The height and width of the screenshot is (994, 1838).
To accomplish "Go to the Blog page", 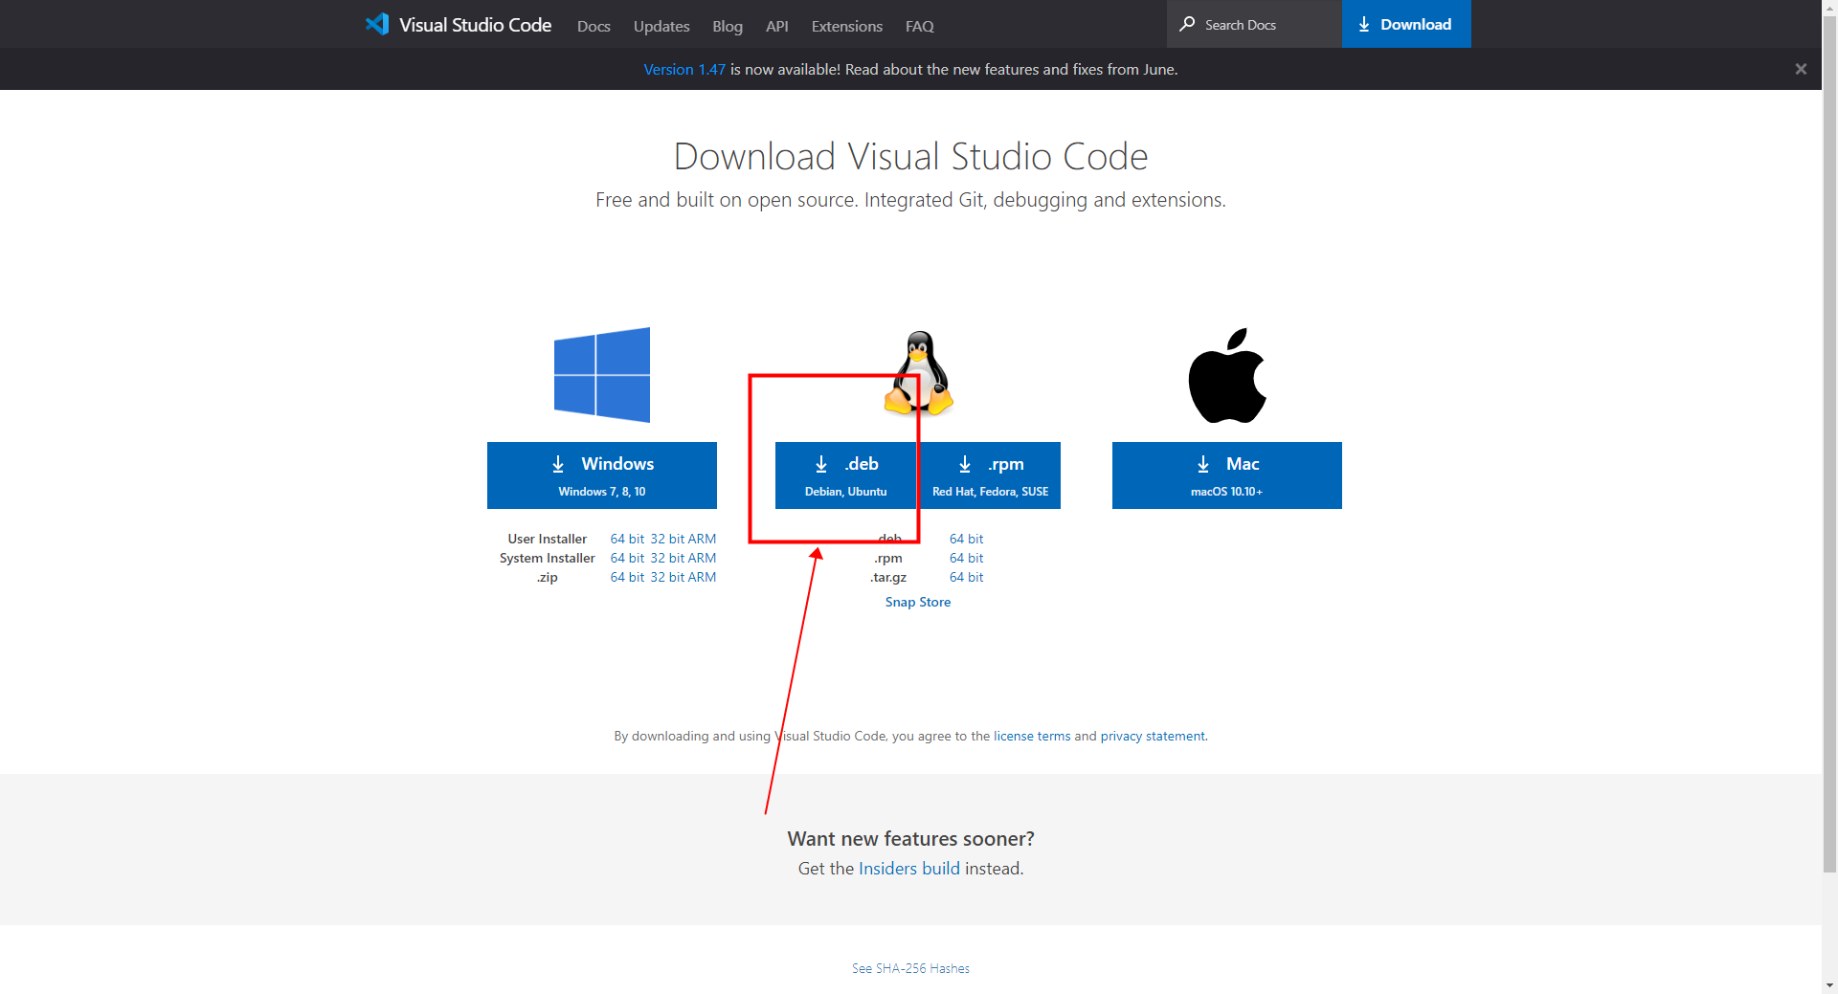I will 728,26.
